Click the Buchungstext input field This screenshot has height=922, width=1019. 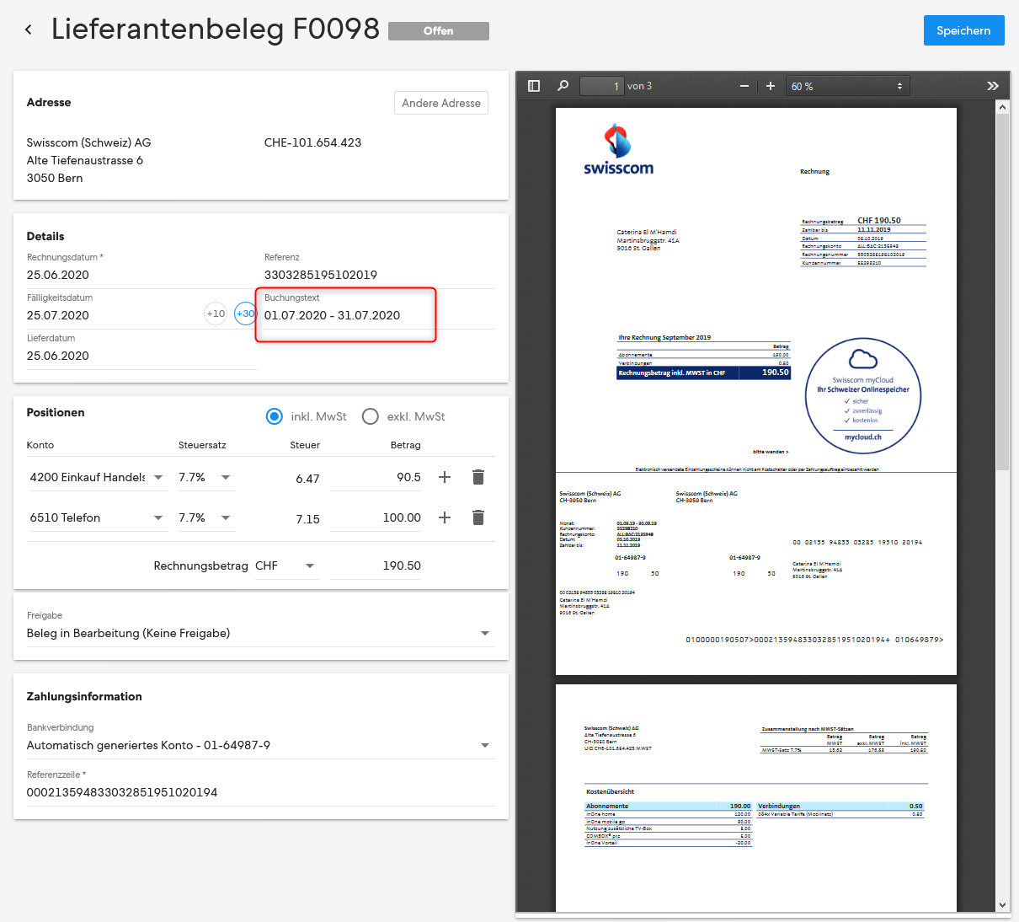pos(379,315)
